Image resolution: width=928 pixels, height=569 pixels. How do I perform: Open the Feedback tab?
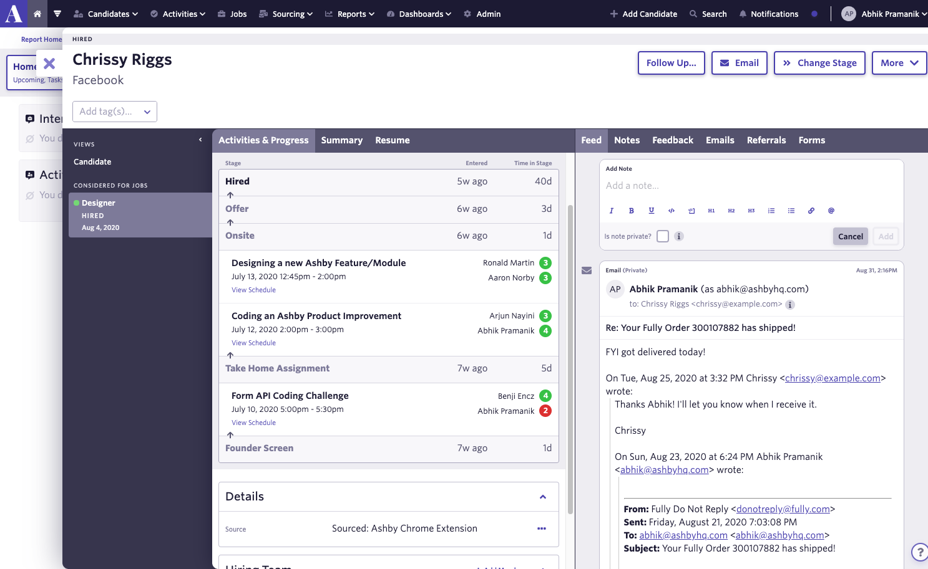[x=672, y=140]
